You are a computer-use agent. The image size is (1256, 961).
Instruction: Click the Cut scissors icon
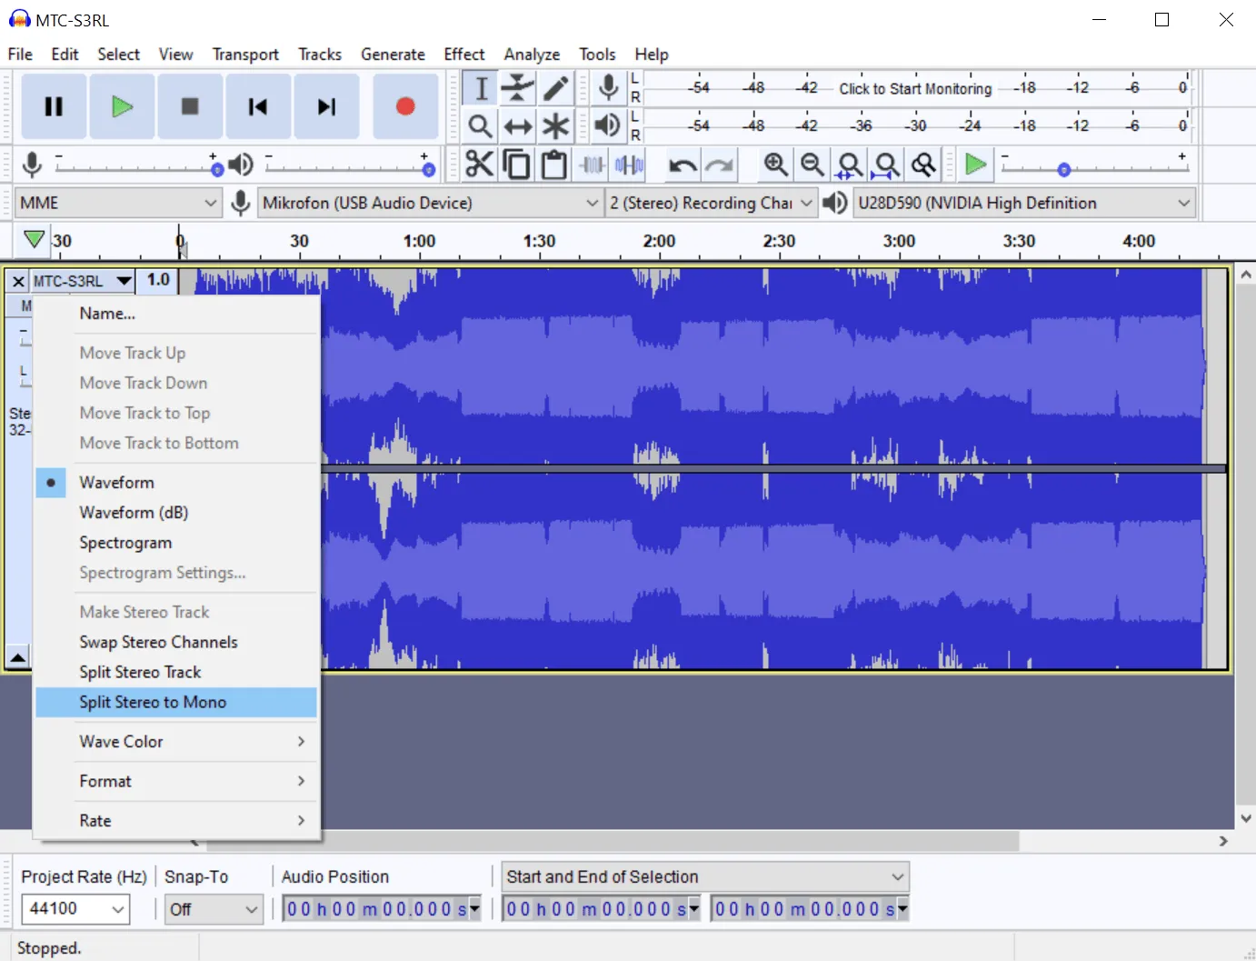point(480,165)
